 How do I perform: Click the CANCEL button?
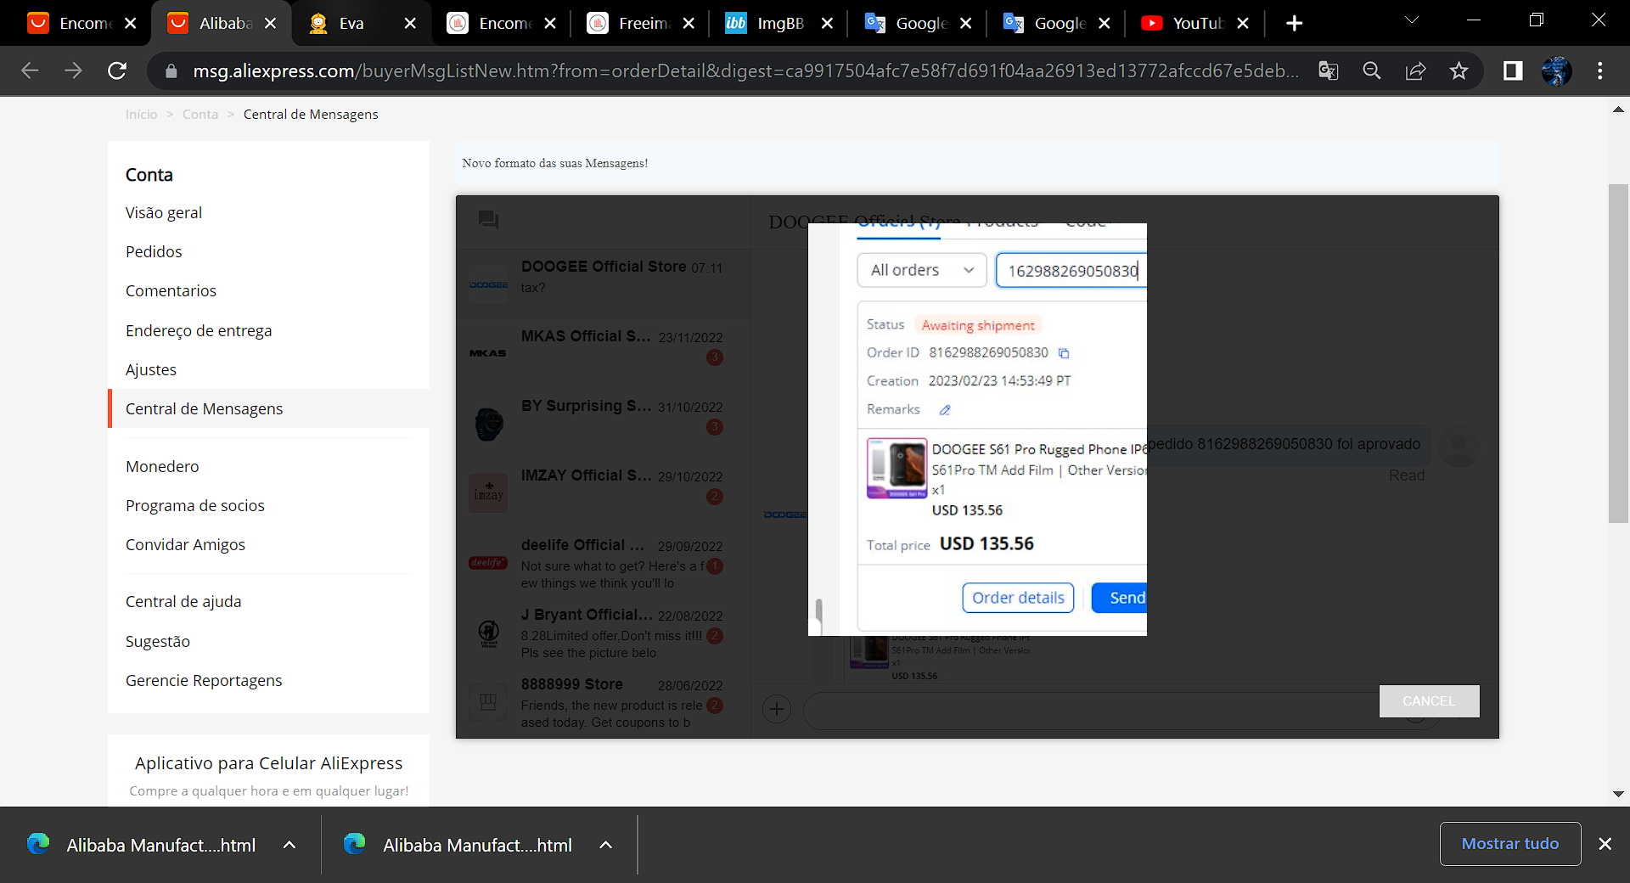coord(1429,701)
